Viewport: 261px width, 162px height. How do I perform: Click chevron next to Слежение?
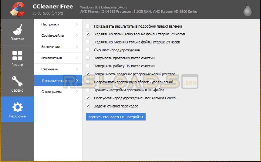pos(77,69)
